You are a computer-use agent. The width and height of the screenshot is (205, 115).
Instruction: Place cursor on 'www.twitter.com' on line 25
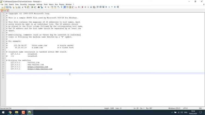click(x=36, y=64)
